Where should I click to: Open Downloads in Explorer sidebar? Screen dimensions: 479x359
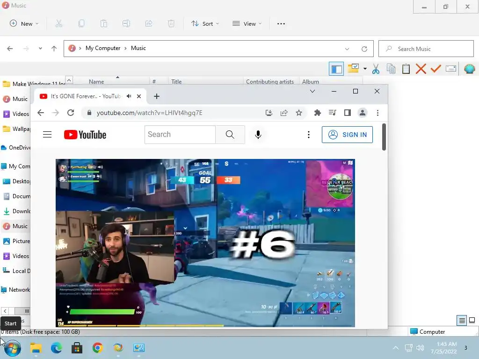click(x=16, y=211)
